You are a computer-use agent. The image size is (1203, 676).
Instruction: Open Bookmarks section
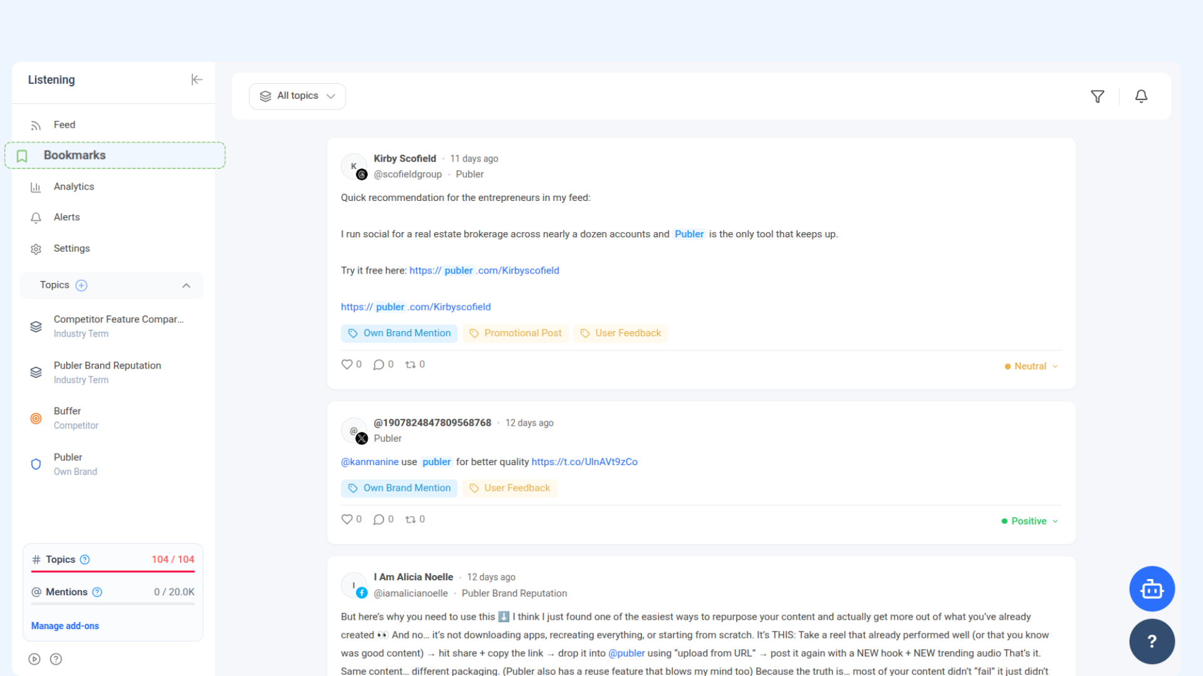point(115,155)
